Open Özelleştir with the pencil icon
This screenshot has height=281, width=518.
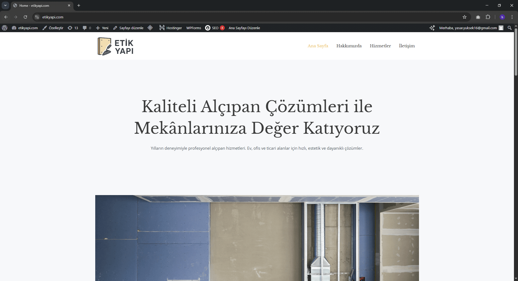click(45, 28)
